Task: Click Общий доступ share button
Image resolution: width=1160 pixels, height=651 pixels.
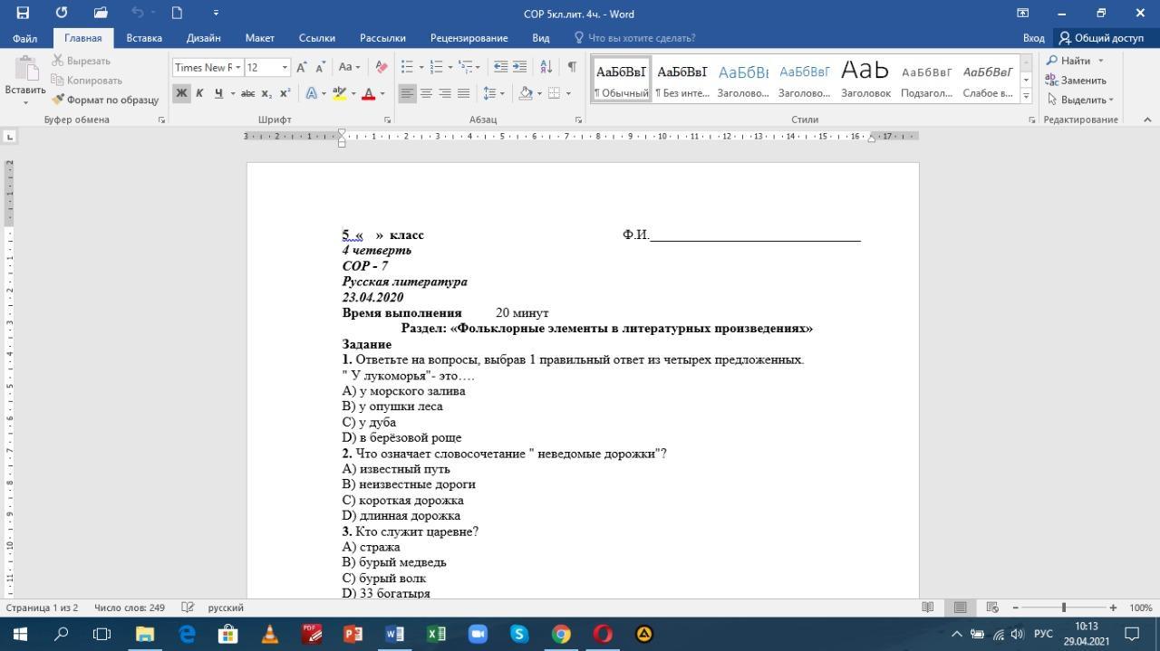Action: coord(1102,38)
